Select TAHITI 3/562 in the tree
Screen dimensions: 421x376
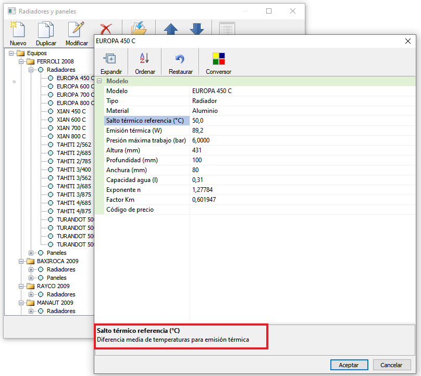click(x=74, y=178)
